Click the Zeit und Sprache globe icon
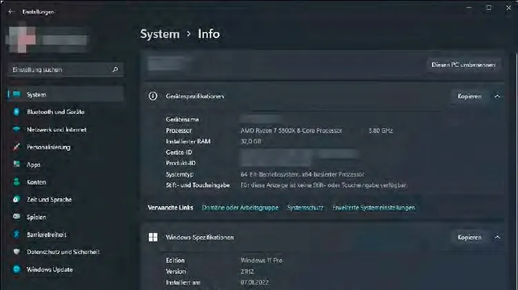 pyautogui.click(x=17, y=199)
